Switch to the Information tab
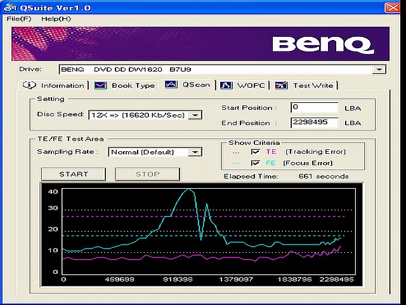Image resolution: width=406 pixels, height=305 pixels. click(53, 85)
